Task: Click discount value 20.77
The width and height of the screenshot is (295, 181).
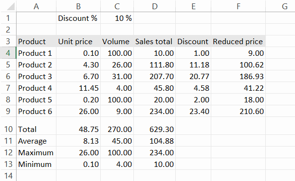Action: (193, 76)
